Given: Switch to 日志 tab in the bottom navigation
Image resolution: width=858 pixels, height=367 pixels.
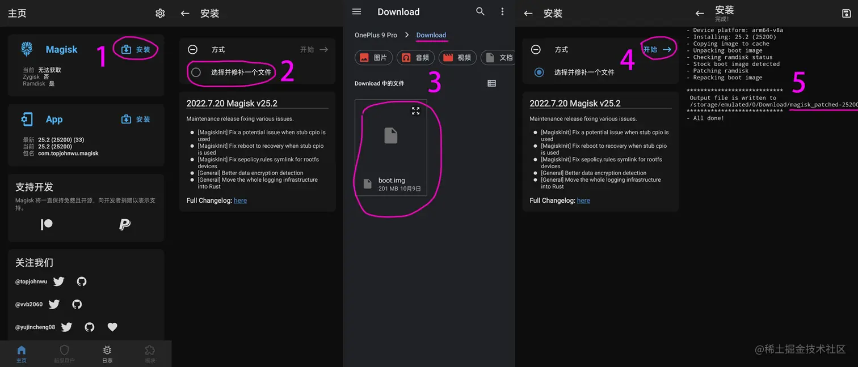Looking at the screenshot, I should (x=107, y=354).
